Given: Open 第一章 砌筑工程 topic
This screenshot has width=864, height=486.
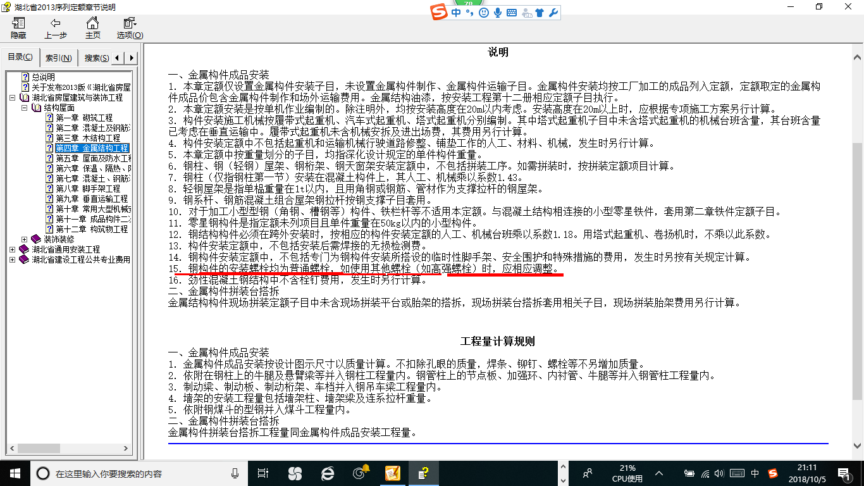Looking at the screenshot, I should pyautogui.click(x=84, y=118).
